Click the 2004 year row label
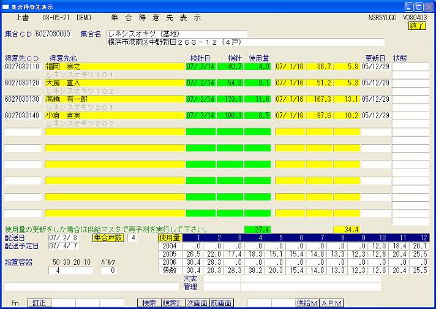The height and width of the screenshot is (309, 436). [170, 246]
